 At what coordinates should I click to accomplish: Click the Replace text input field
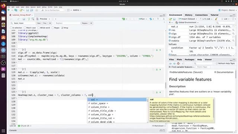(67, 23)
